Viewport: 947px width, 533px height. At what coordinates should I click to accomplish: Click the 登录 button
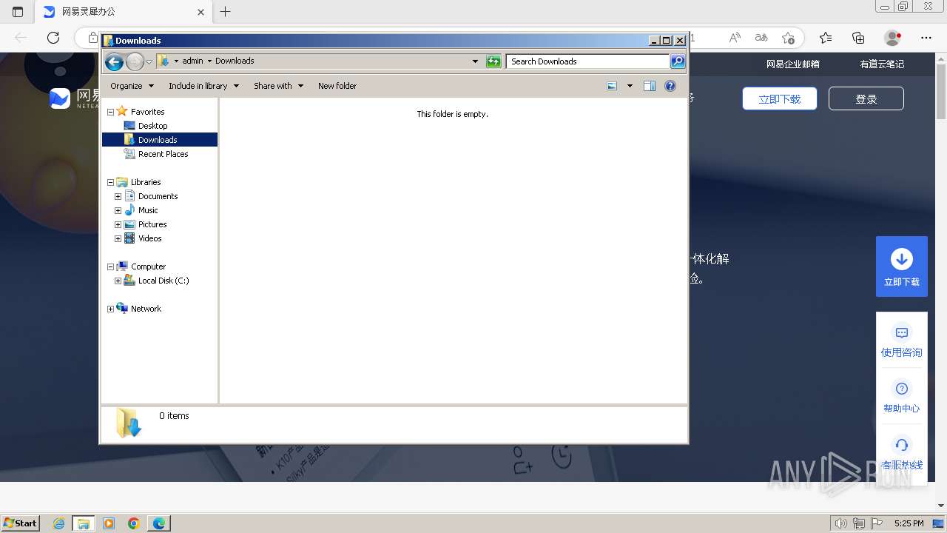(x=866, y=98)
